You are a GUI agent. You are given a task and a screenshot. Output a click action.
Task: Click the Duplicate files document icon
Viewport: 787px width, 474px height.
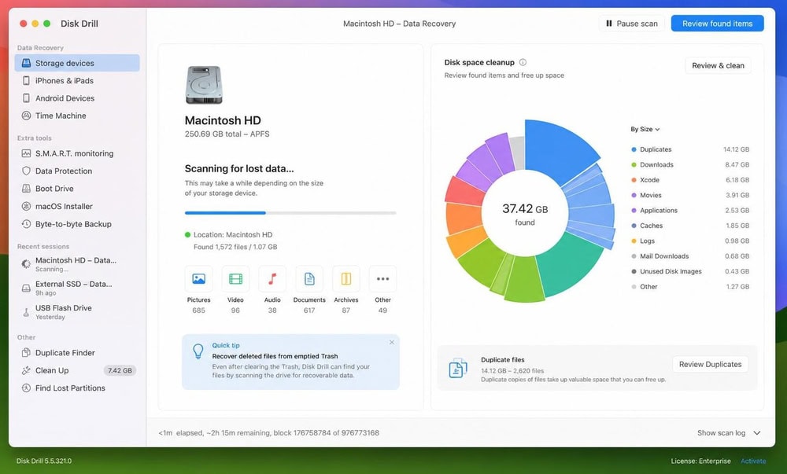(458, 369)
